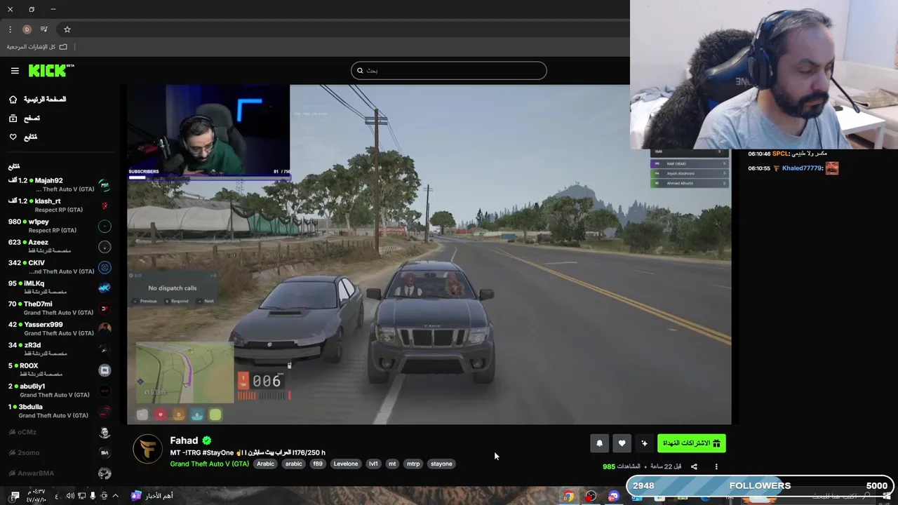898x505 pixels.
Task: Click the share icon under the stream
Action: point(694,466)
